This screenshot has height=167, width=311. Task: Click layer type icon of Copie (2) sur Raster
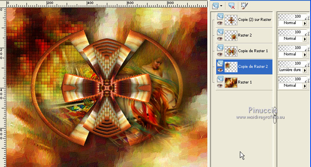220,16
